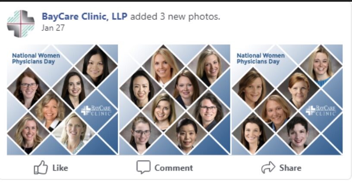Viewport: 352px width, 185px height.
Task: Open the bottom-left diamond portrait of the left collage
Action: (28, 133)
